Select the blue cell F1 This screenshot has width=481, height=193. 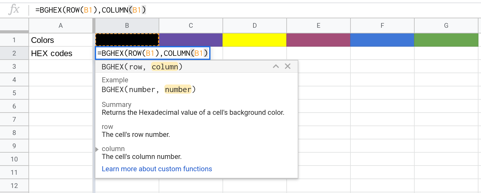coord(382,40)
